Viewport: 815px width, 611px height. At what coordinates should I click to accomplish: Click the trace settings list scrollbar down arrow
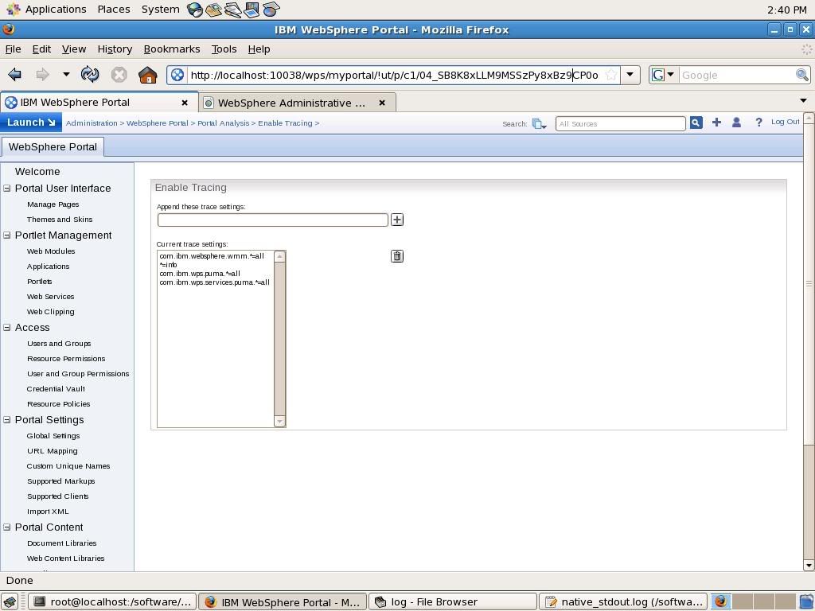[x=279, y=422]
